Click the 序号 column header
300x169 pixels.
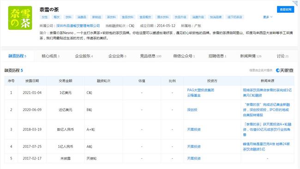[x=11, y=81]
